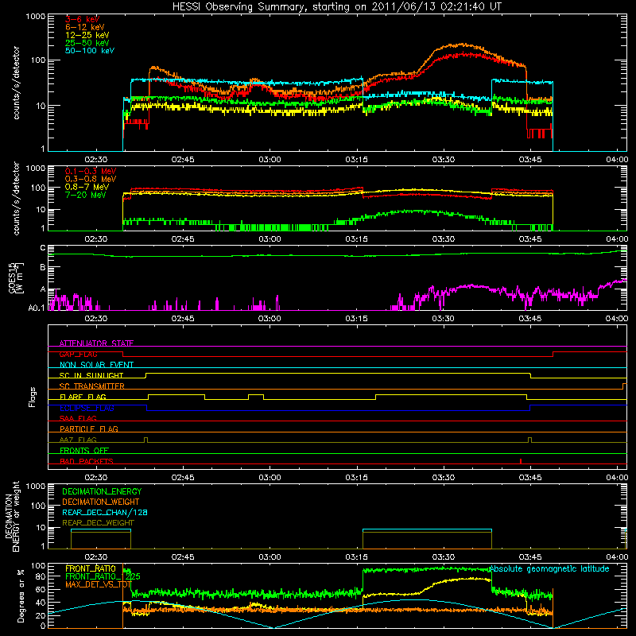Click the 03:00 tick under the GOES15 panel
636x636 pixels.
pos(270,319)
